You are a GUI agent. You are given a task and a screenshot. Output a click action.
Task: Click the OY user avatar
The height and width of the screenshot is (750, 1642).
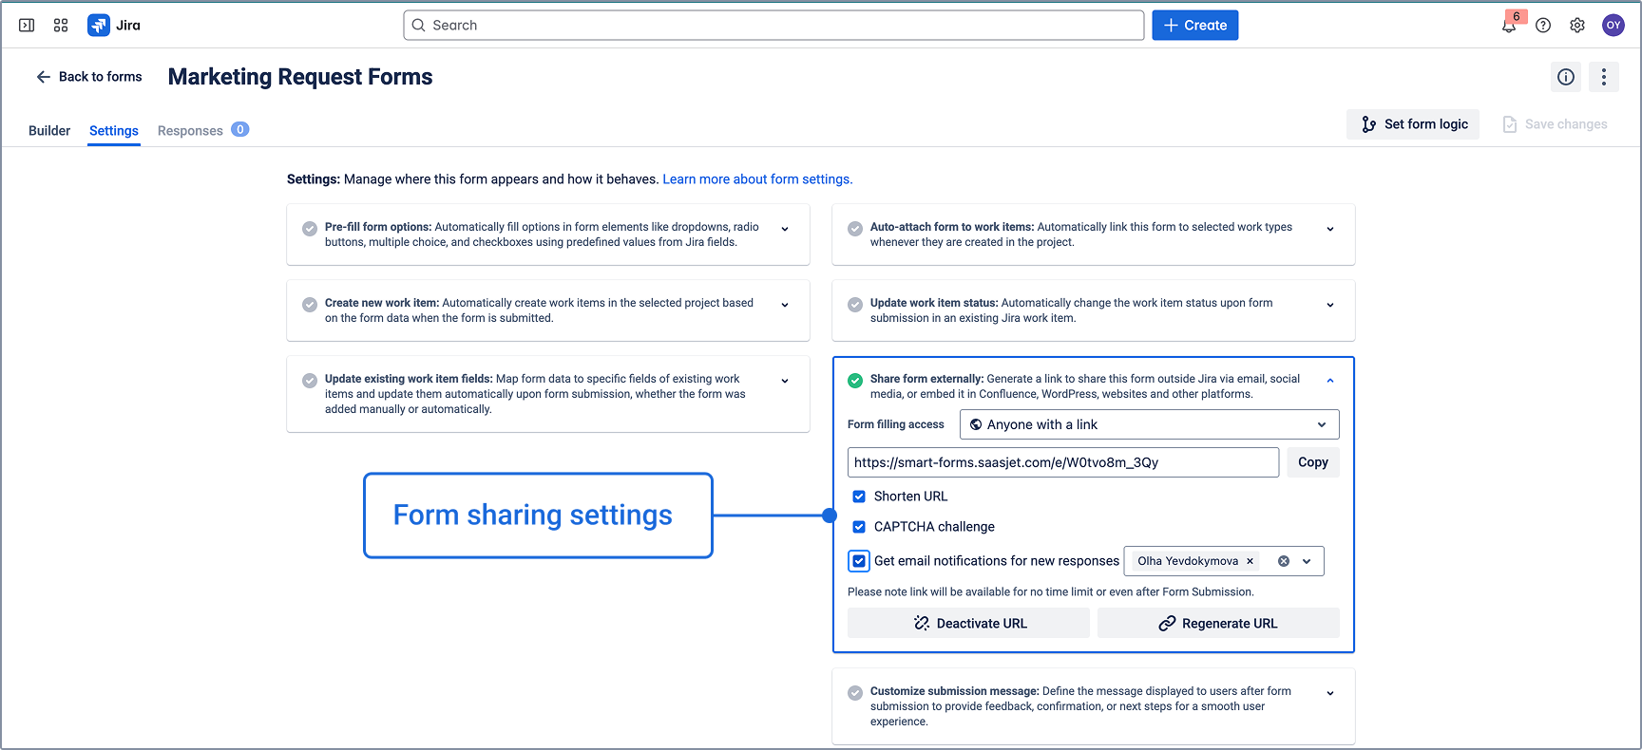1613,26
